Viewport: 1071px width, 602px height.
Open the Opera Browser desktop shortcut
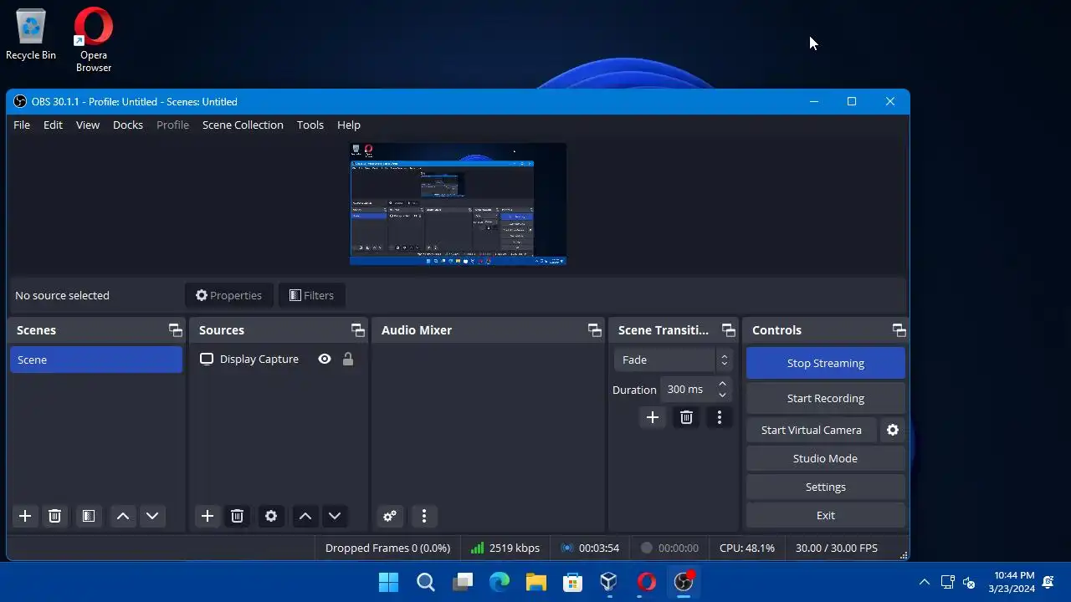[94, 39]
